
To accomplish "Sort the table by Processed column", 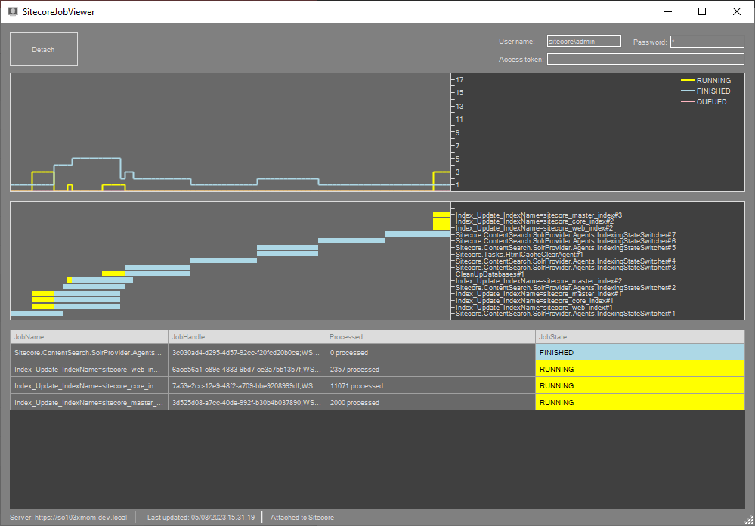I will pyautogui.click(x=430, y=336).
